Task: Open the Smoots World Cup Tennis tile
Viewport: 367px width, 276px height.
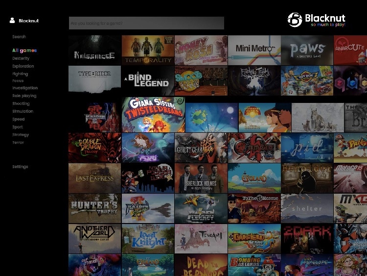Action: (x=201, y=80)
